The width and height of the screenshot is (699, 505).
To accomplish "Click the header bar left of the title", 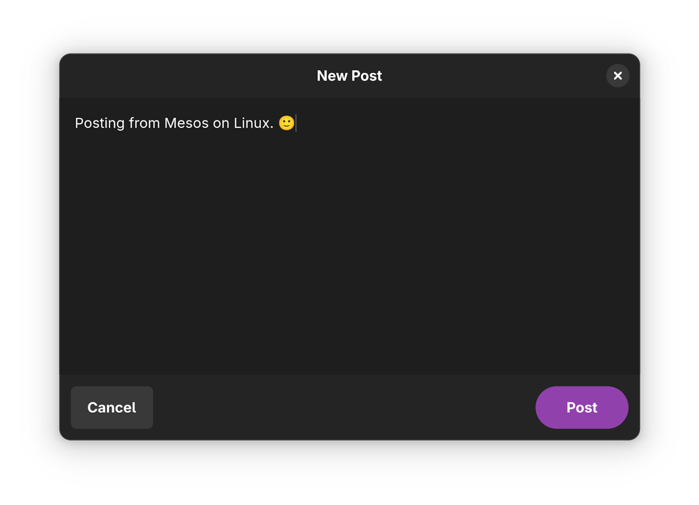I will (184, 76).
